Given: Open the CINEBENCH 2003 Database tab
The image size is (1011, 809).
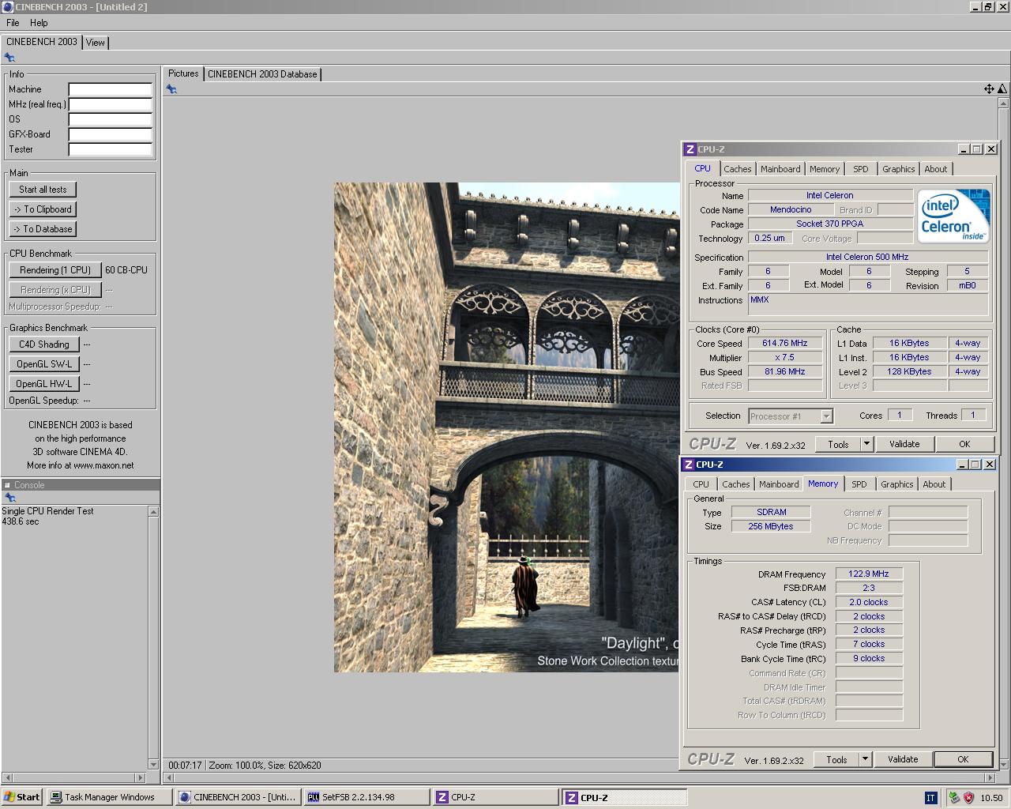Looking at the screenshot, I should point(262,74).
